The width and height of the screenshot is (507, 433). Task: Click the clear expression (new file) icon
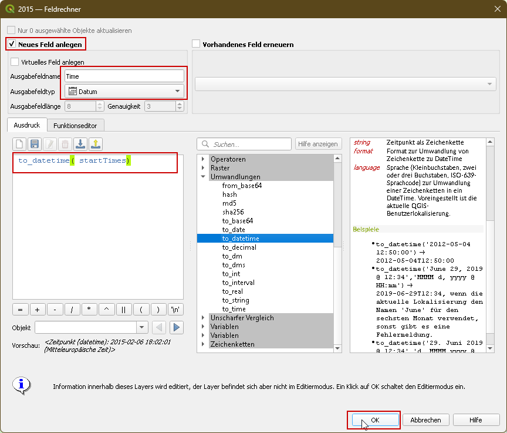19,144
